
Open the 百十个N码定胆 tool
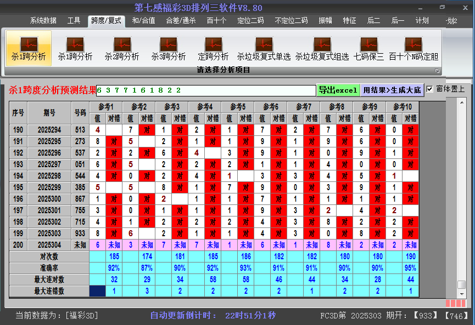[413, 48]
